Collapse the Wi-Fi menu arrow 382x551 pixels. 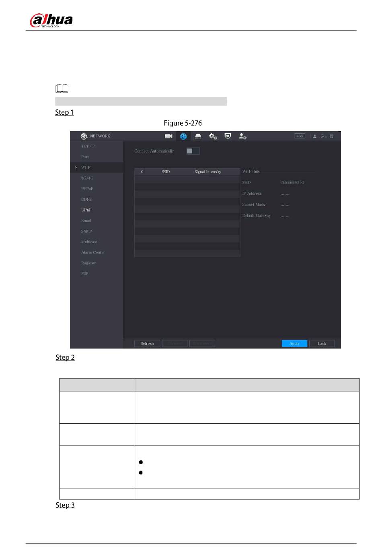coord(76,167)
